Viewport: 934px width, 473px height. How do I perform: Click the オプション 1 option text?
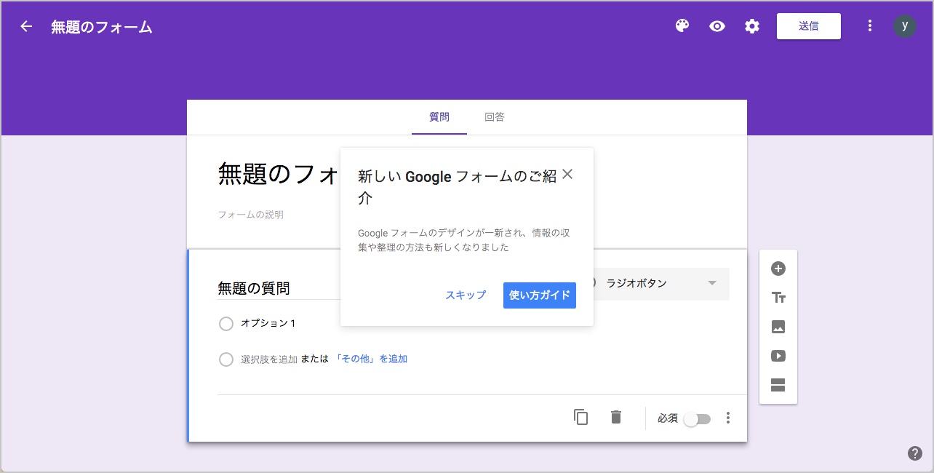click(x=268, y=323)
